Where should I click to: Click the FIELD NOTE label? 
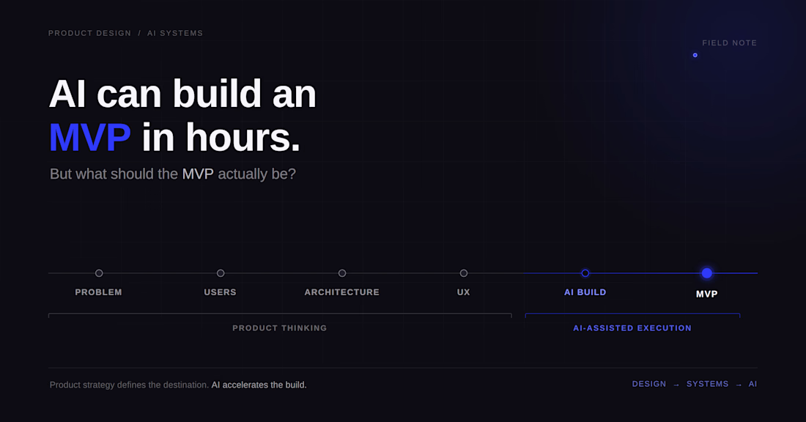pos(729,43)
